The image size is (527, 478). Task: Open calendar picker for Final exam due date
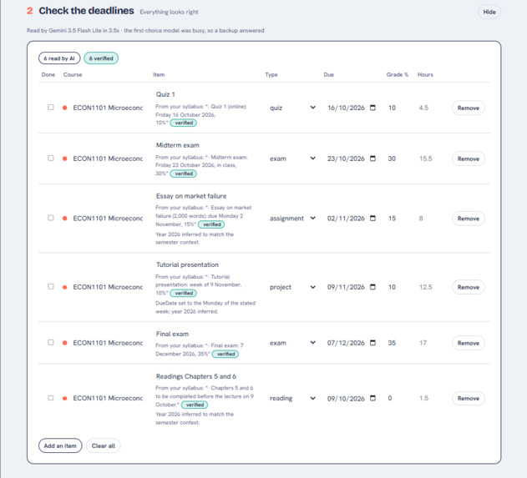coord(372,343)
